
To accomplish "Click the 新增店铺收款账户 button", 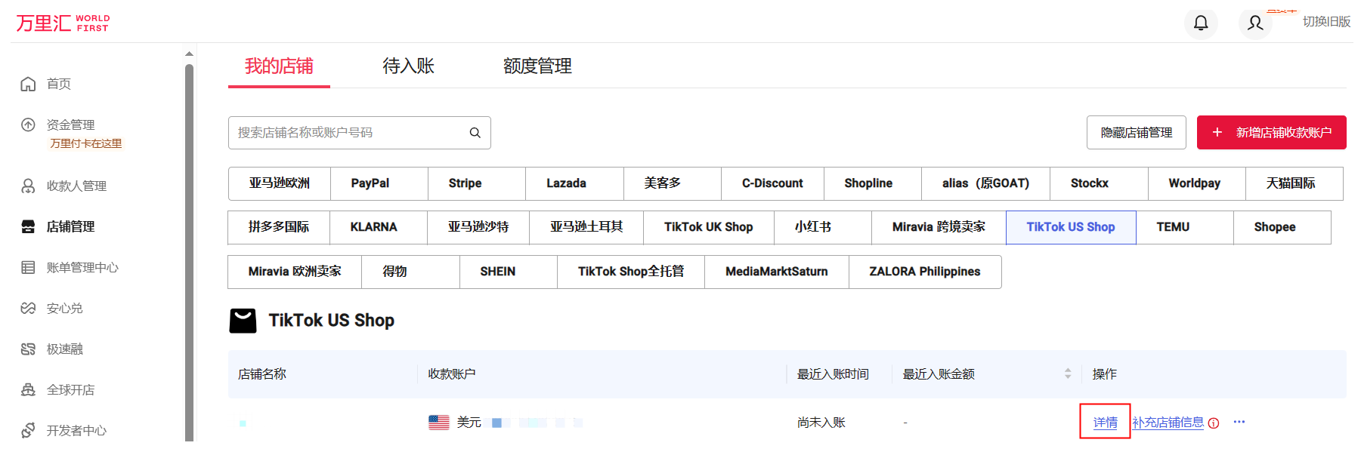I will click(x=1272, y=133).
